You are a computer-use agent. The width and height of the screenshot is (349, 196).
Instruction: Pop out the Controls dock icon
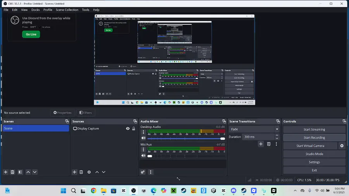(x=344, y=121)
